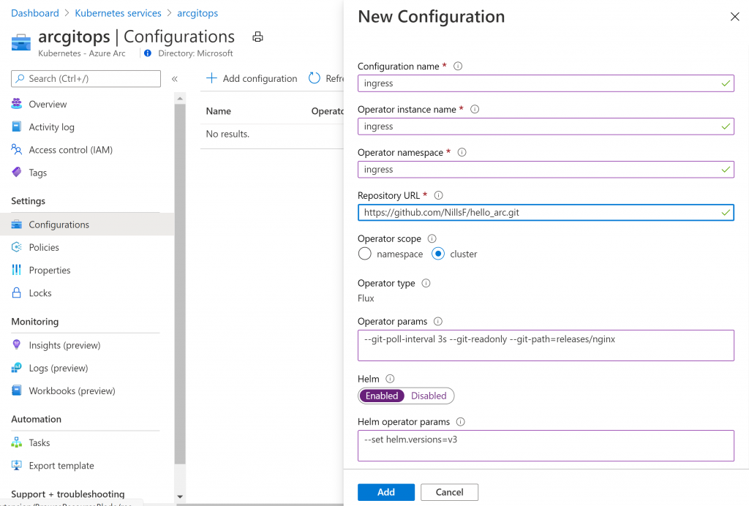
Task: Select the cluster operator scope radio button
Action: [x=438, y=254]
